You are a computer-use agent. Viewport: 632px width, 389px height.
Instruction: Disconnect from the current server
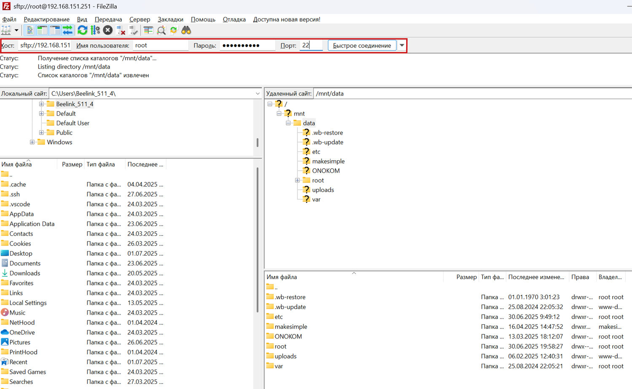(x=121, y=30)
